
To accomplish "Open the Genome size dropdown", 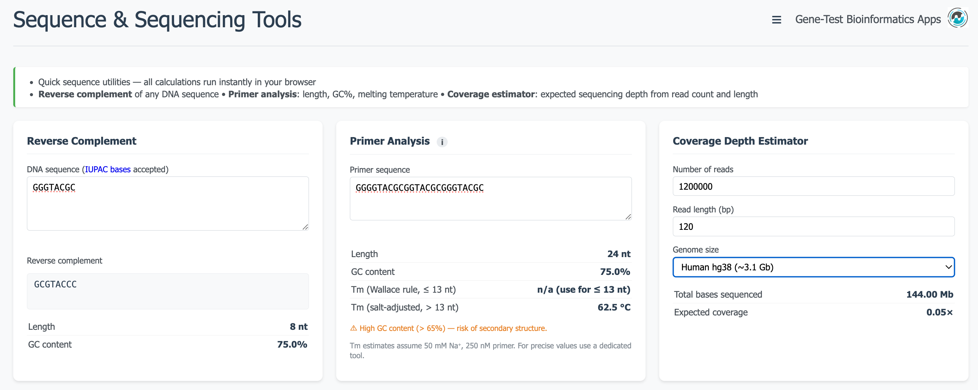I will coord(813,267).
